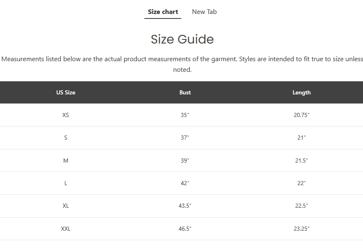Click the M size cell
The height and width of the screenshot is (250, 363).
coord(66,161)
